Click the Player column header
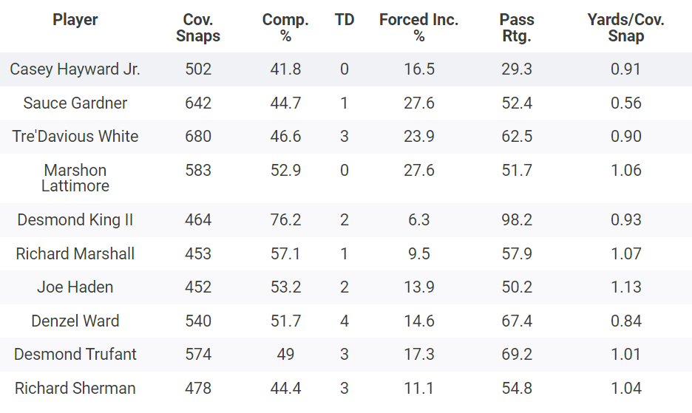Image resolution: width=692 pixels, height=413 pixels. pos(75,20)
